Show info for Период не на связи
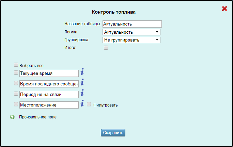 82,93
